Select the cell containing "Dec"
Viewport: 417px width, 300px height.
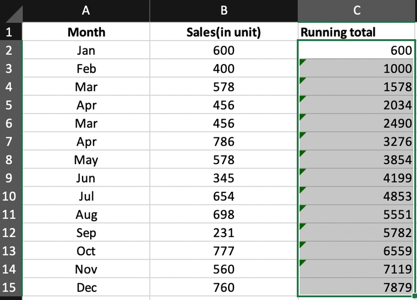(86, 287)
